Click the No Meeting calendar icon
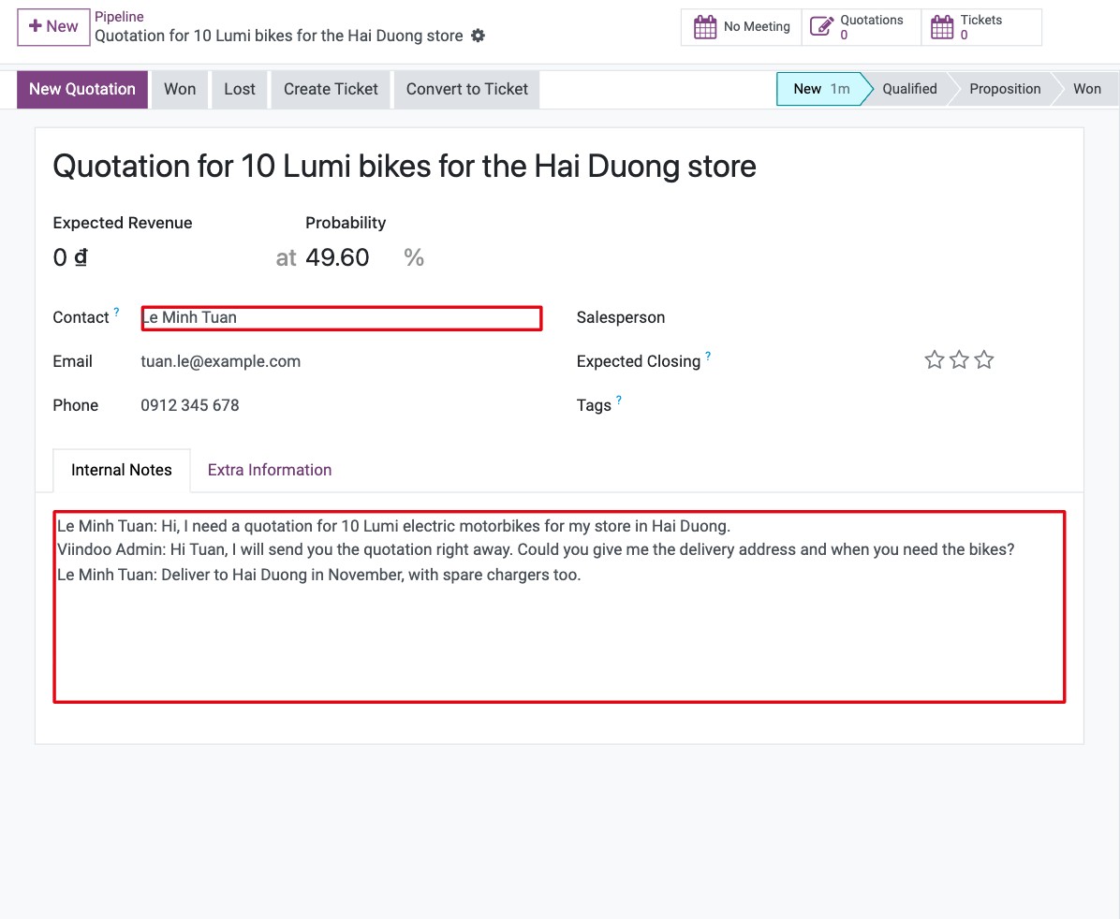The width and height of the screenshot is (1120, 919). coord(705,27)
